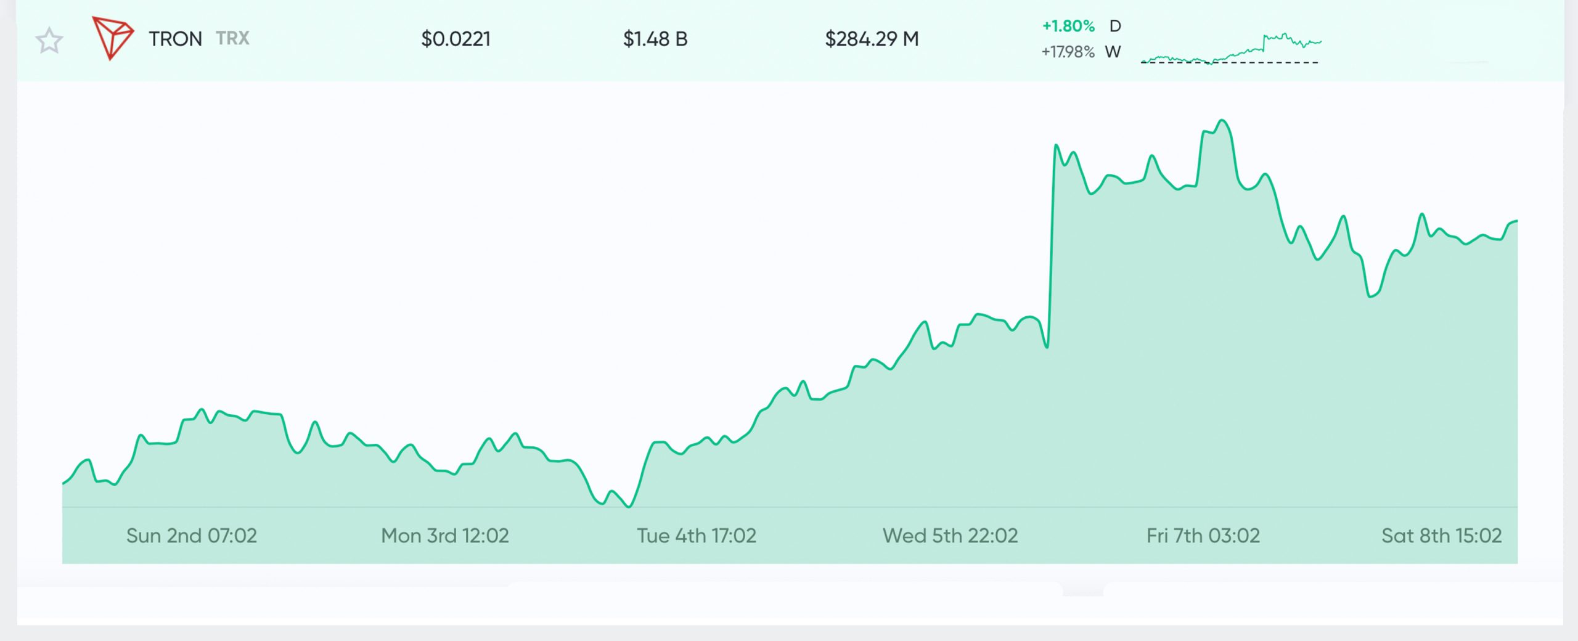Select the TRON name label

(174, 38)
